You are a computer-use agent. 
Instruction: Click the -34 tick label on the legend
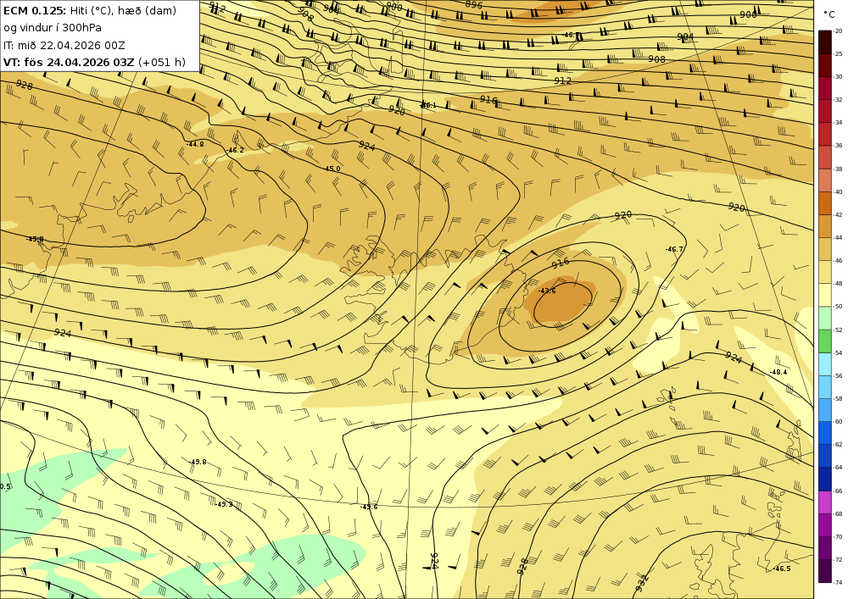point(839,123)
